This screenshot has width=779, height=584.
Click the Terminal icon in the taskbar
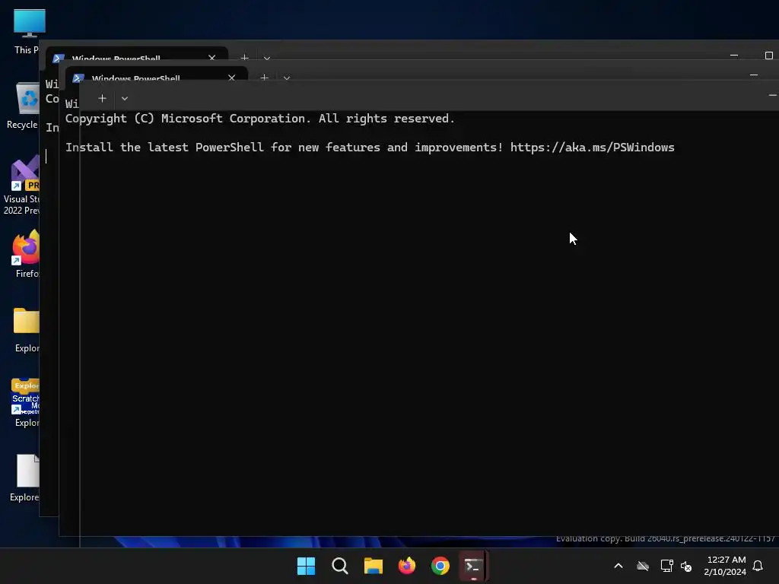click(473, 566)
